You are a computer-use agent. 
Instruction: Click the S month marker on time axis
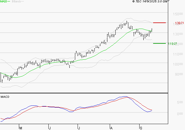(x=141, y=128)
